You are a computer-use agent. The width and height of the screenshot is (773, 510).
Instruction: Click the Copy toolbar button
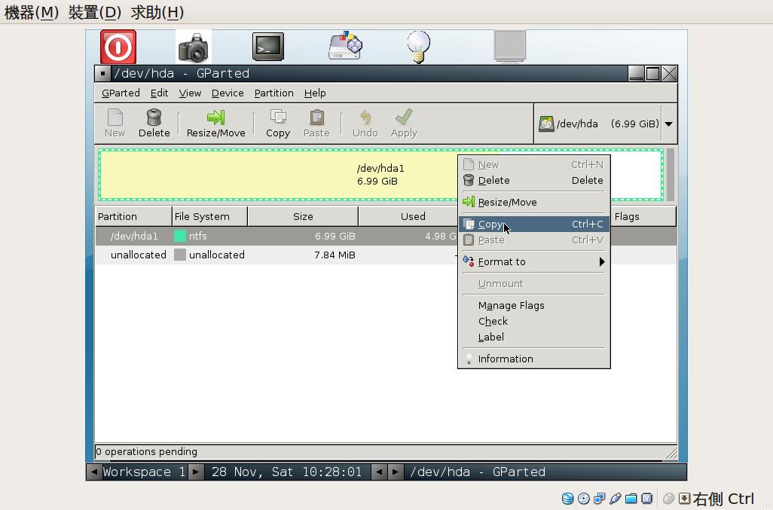278,124
